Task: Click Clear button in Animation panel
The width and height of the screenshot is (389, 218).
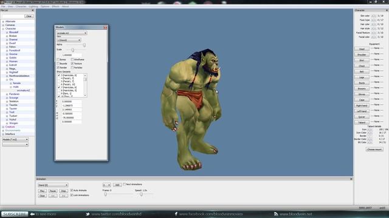Action: 42,196
